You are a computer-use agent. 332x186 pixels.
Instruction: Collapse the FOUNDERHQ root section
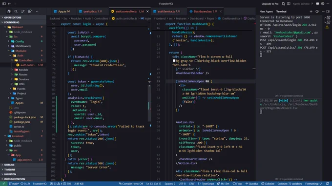tap(23, 22)
